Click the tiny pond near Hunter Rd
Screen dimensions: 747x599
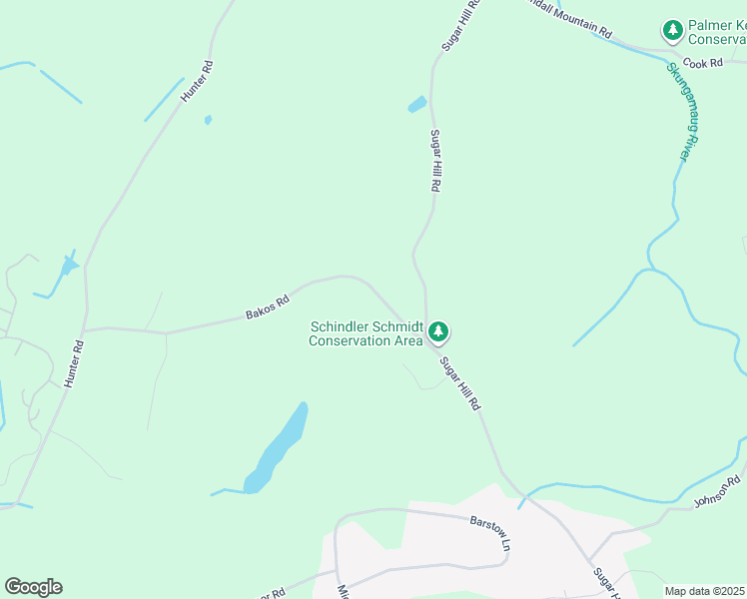(208, 120)
